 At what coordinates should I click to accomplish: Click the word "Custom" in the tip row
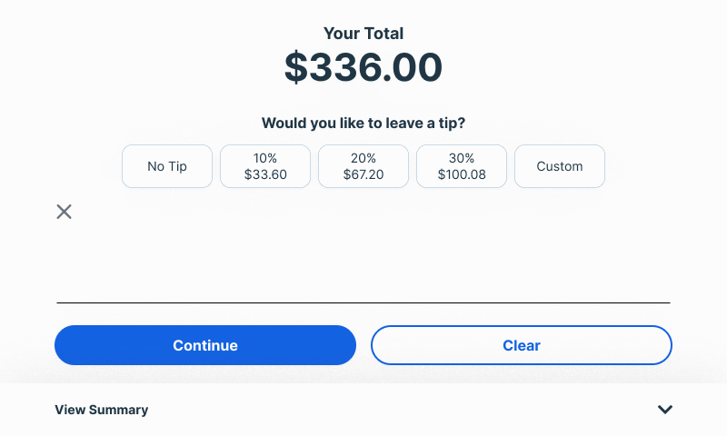pos(560,166)
